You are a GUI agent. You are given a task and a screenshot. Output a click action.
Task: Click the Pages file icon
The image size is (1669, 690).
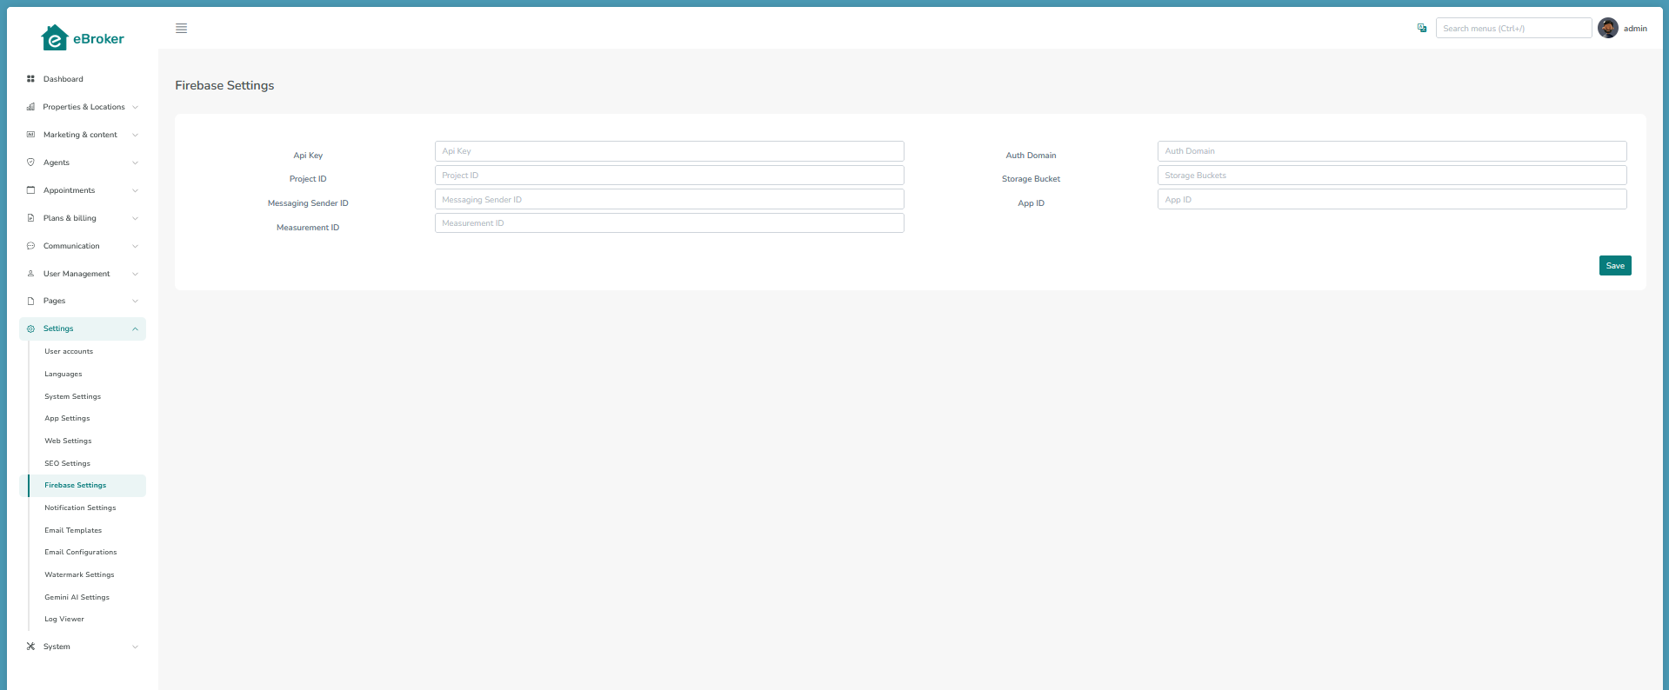[x=30, y=301]
